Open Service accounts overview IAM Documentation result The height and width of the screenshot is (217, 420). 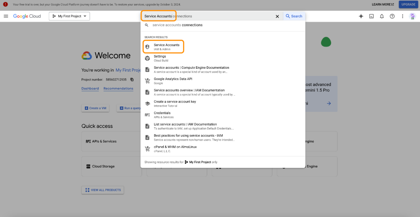pos(223,92)
